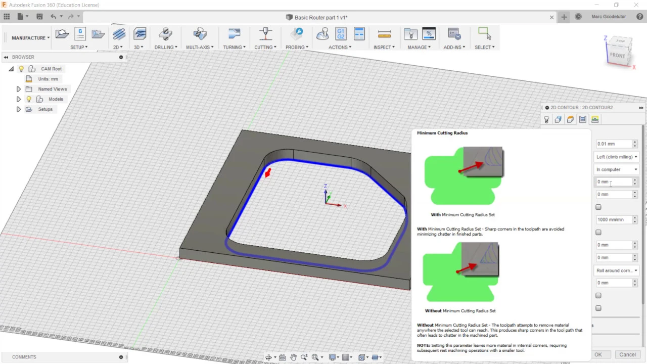This screenshot has width=647, height=364.
Task: Click the FRONT face of the view cube
Action: [x=617, y=55]
